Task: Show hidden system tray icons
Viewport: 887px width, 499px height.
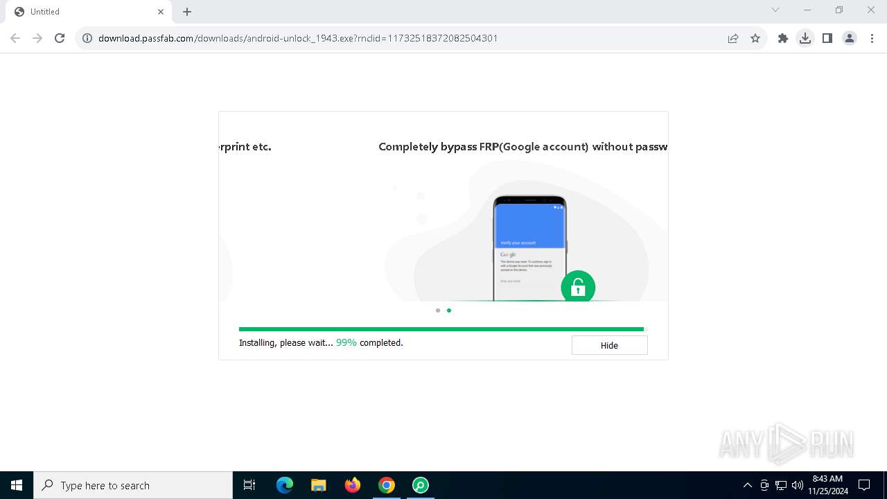Action: pyautogui.click(x=747, y=485)
